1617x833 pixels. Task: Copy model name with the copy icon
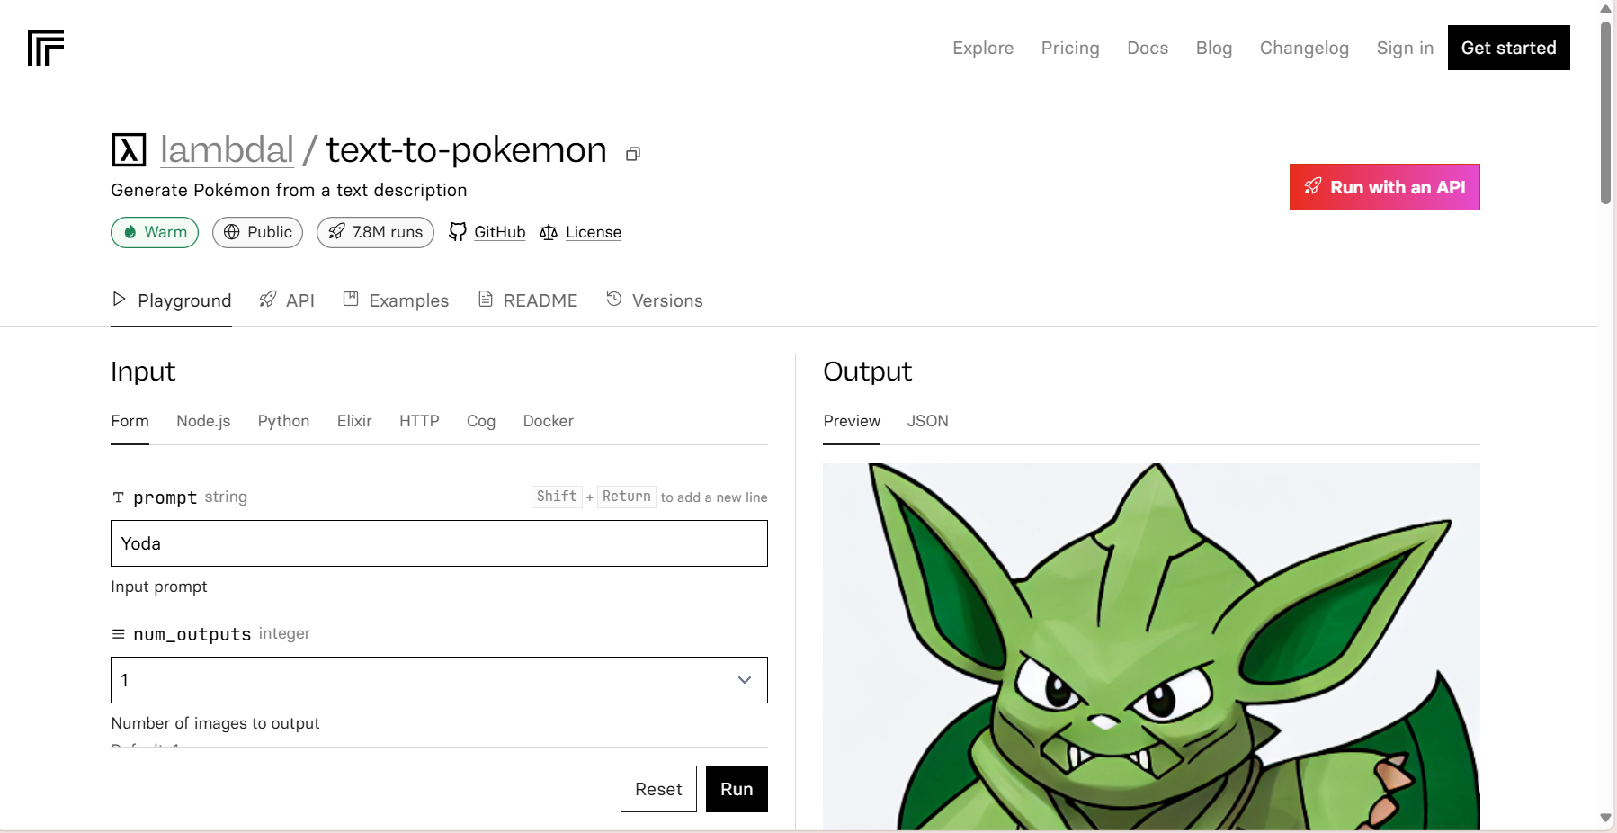coord(633,154)
